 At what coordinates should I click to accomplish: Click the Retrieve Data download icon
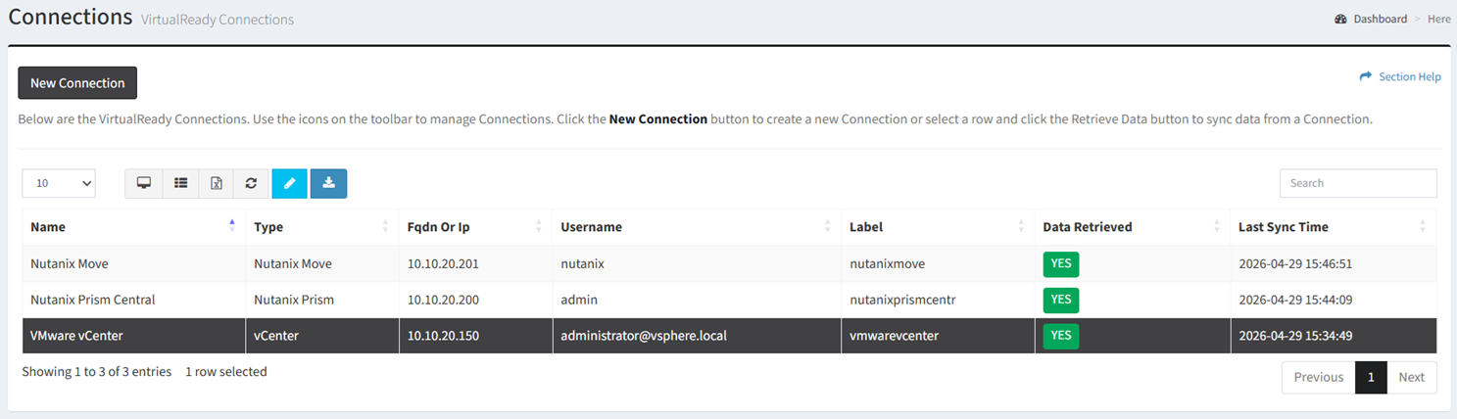tap(328, 183)
